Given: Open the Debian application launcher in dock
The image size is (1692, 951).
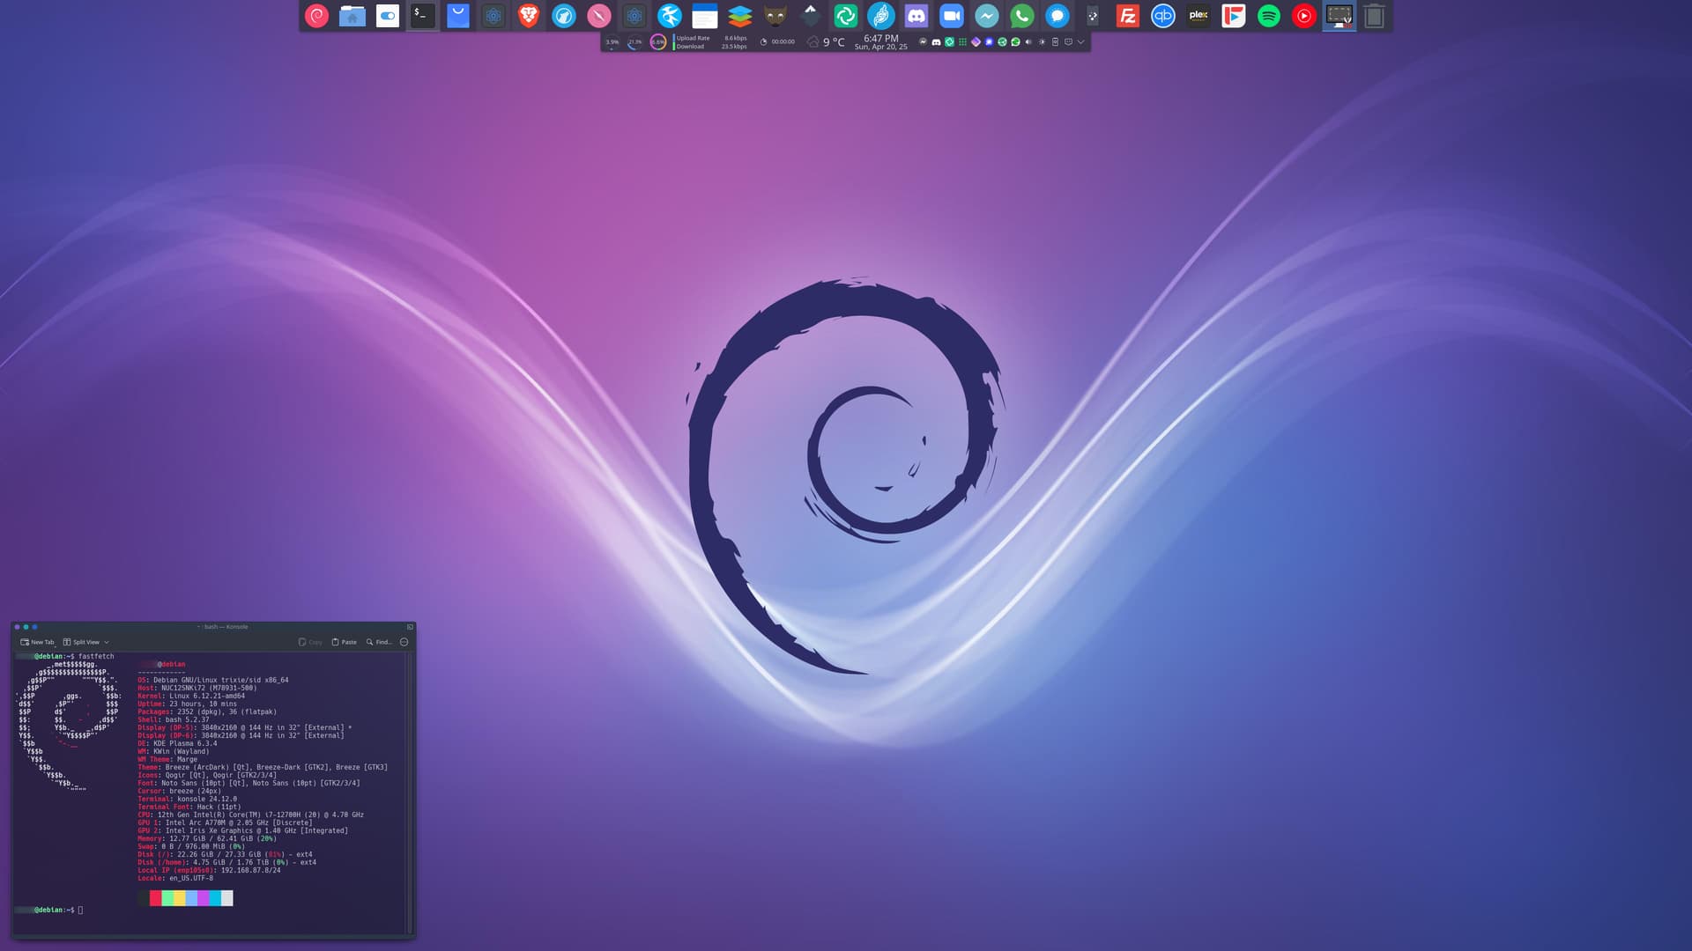Looking at the screenshot, I should (x=317, y=16).
